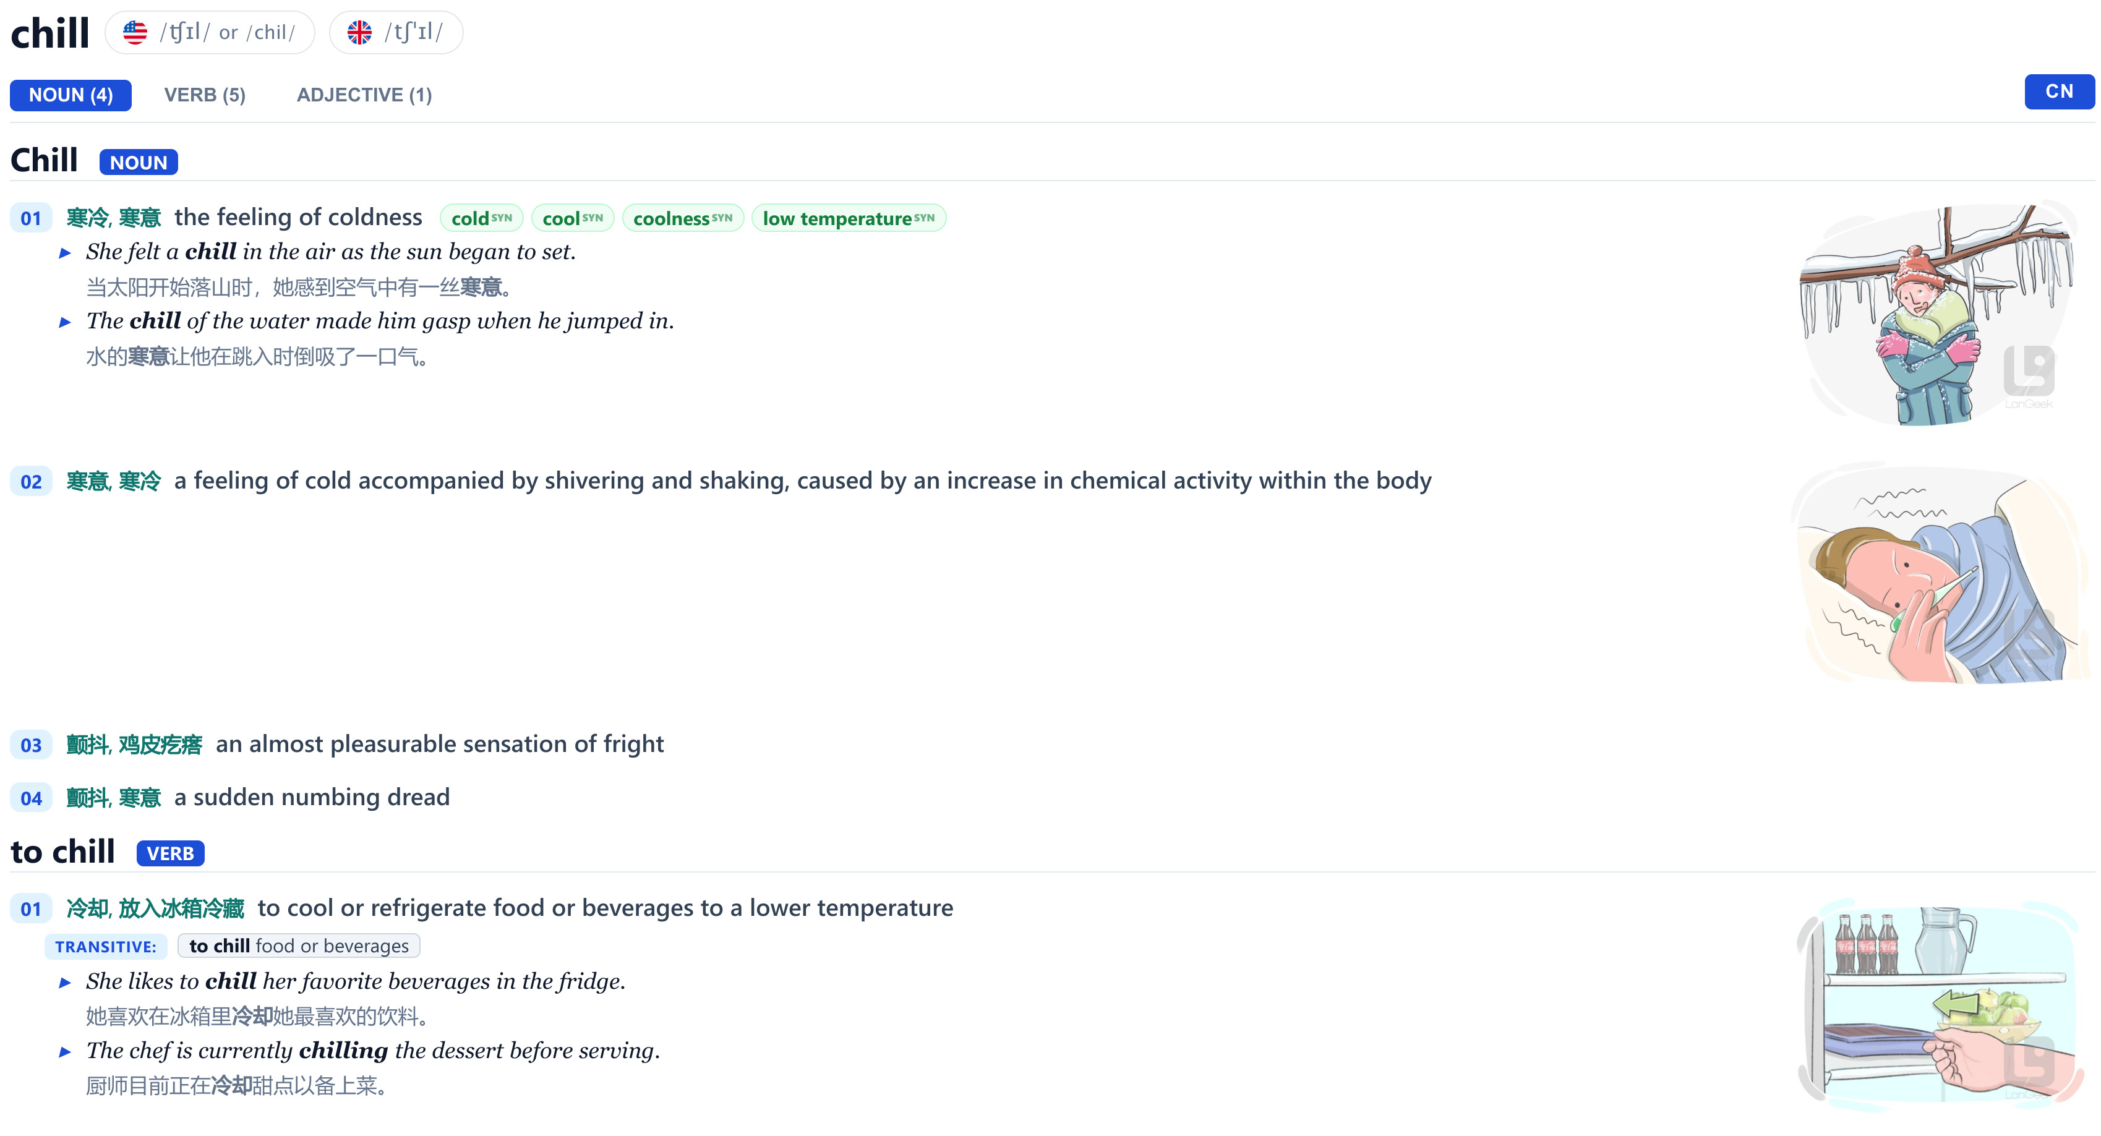The height and width of the screenshot is (1136, 2101).
Task: Click the arrow beside "The chef is currently chilling"
Action: click(65, 1052)
